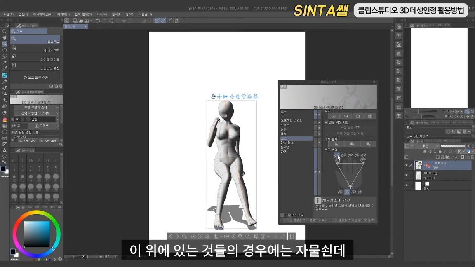Open 애니메이션(A) menu
The height and width of the screenshot is (267, 475).
pyautogui.click(x=42, y=14)
